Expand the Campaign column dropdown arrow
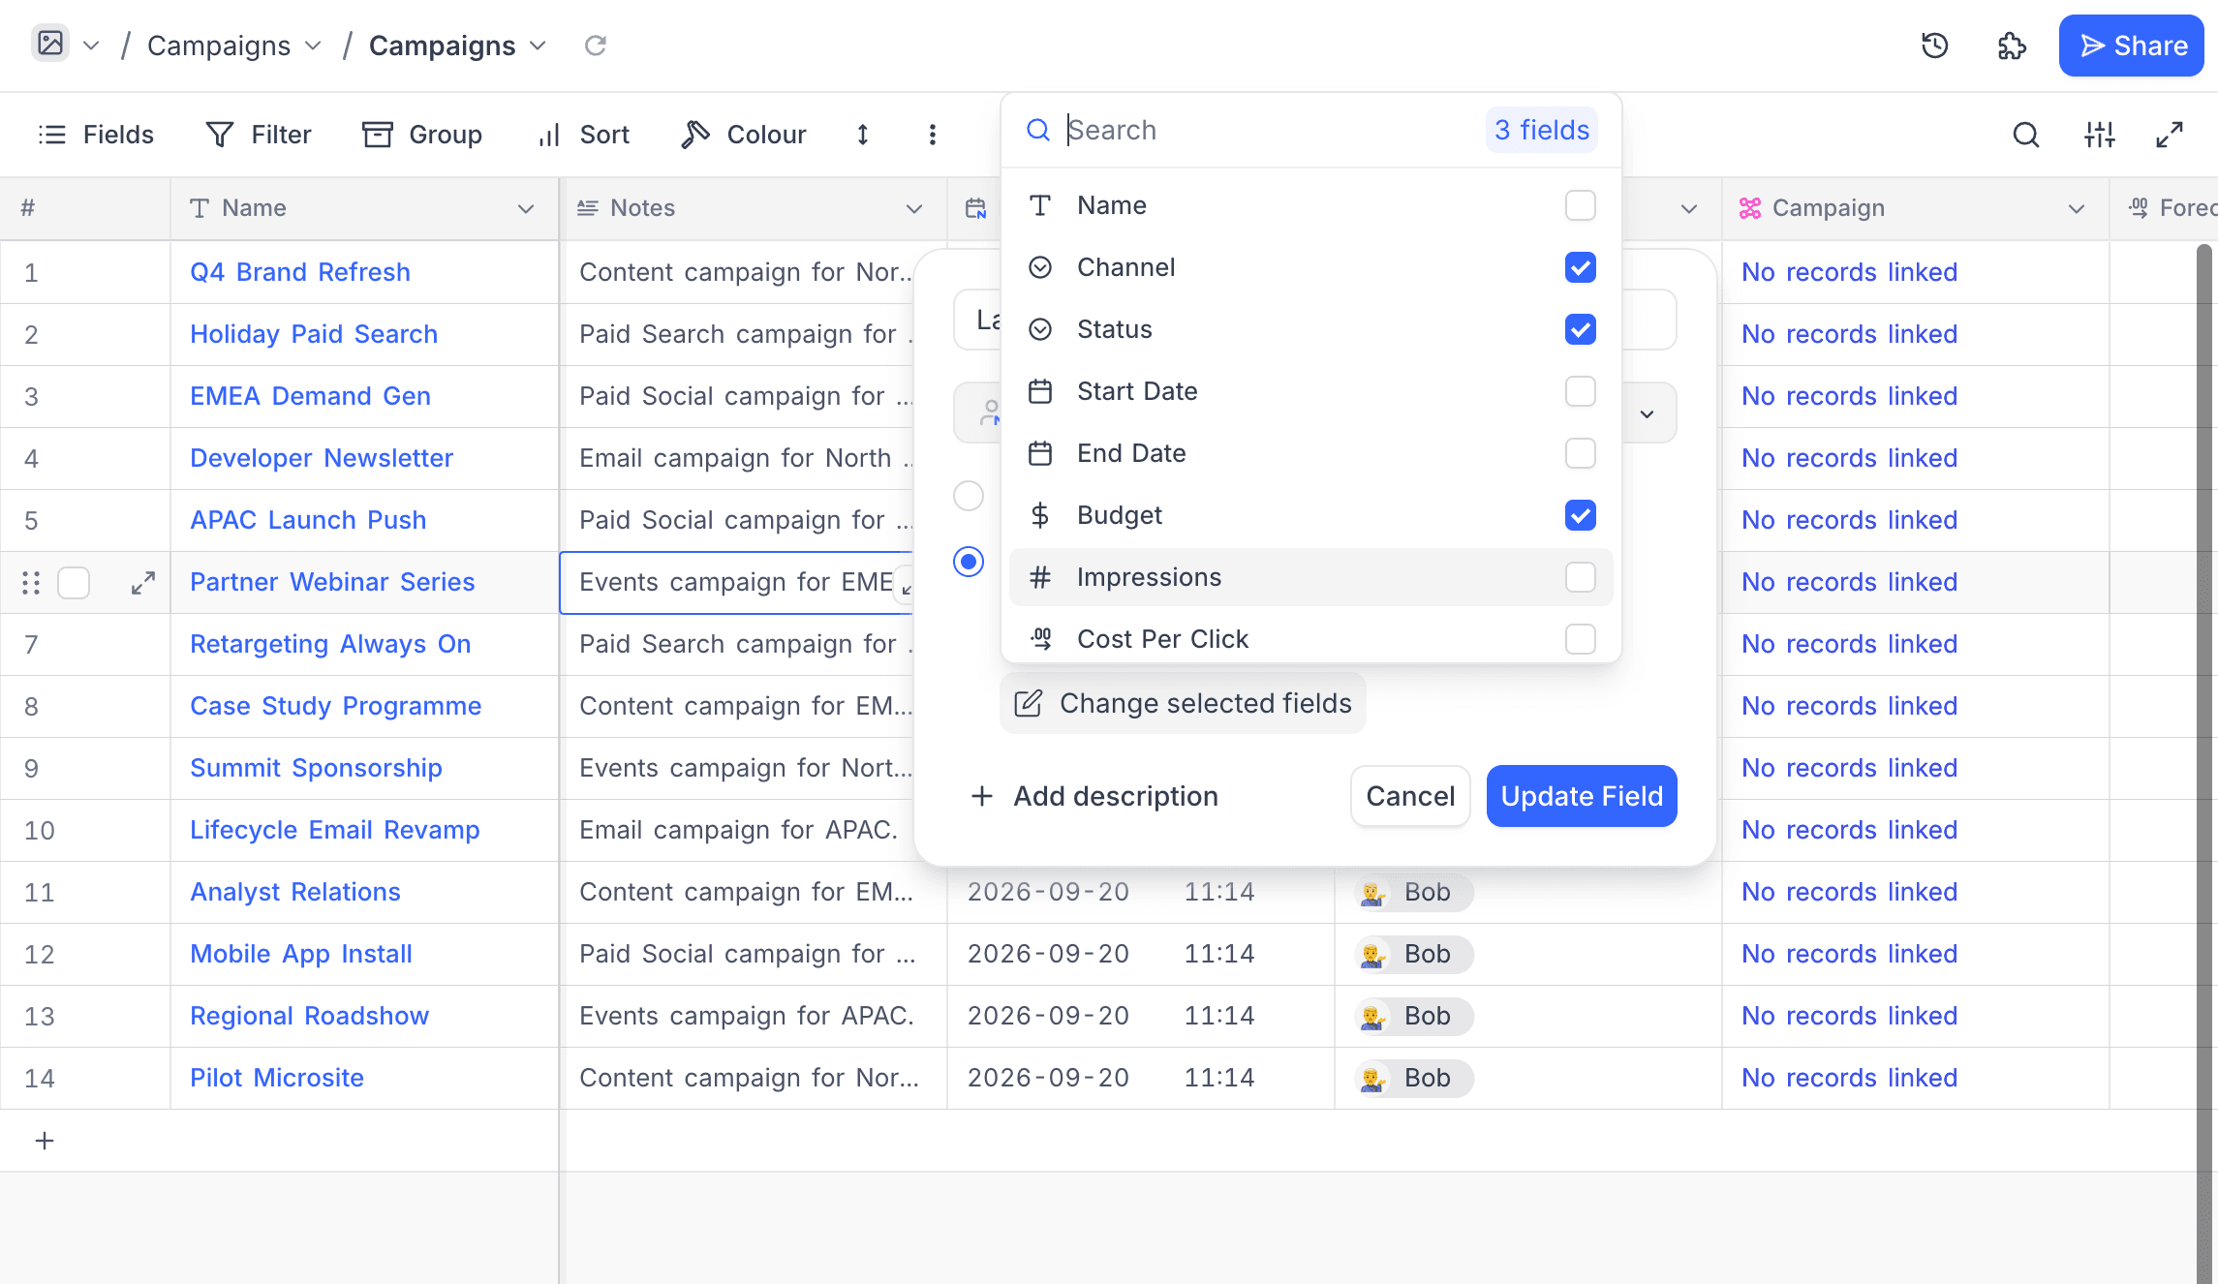The height and width of the screenshot is (1284, 2218). [2076, 209]
